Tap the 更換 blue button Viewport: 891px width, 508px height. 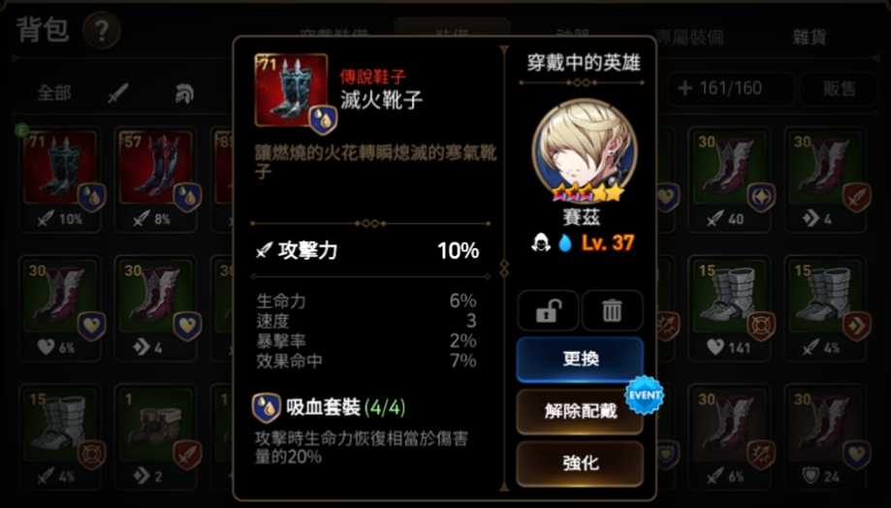click(580, 359)
